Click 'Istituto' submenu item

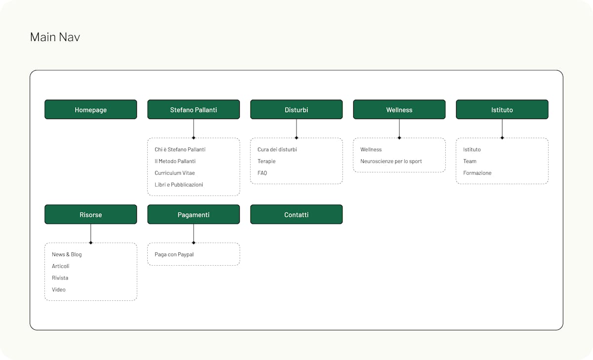point(471,149)
